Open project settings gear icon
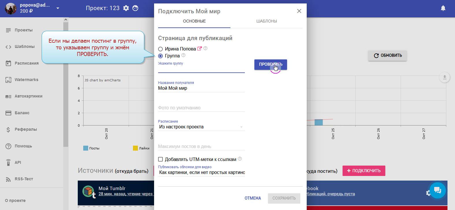The width and height of the screenshot is (455, 210). (x=126, y=8)
